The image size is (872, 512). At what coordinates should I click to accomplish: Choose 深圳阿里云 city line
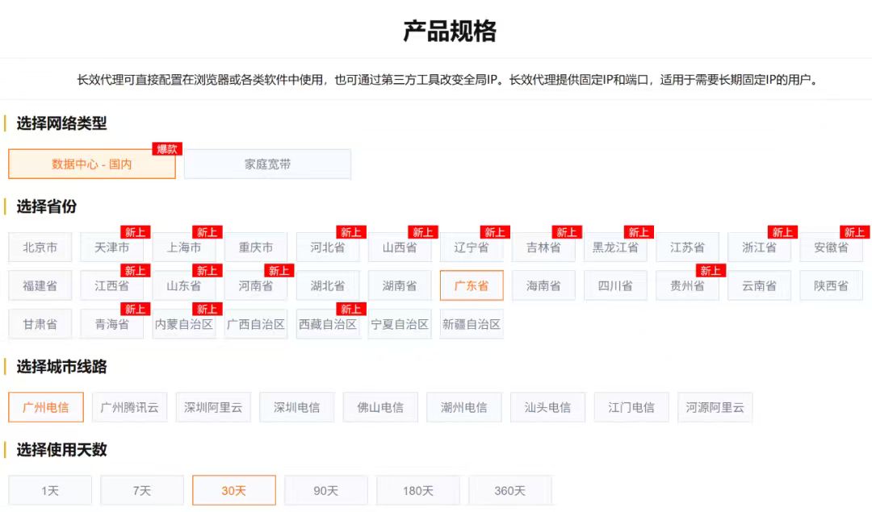[x=213, y=407]
